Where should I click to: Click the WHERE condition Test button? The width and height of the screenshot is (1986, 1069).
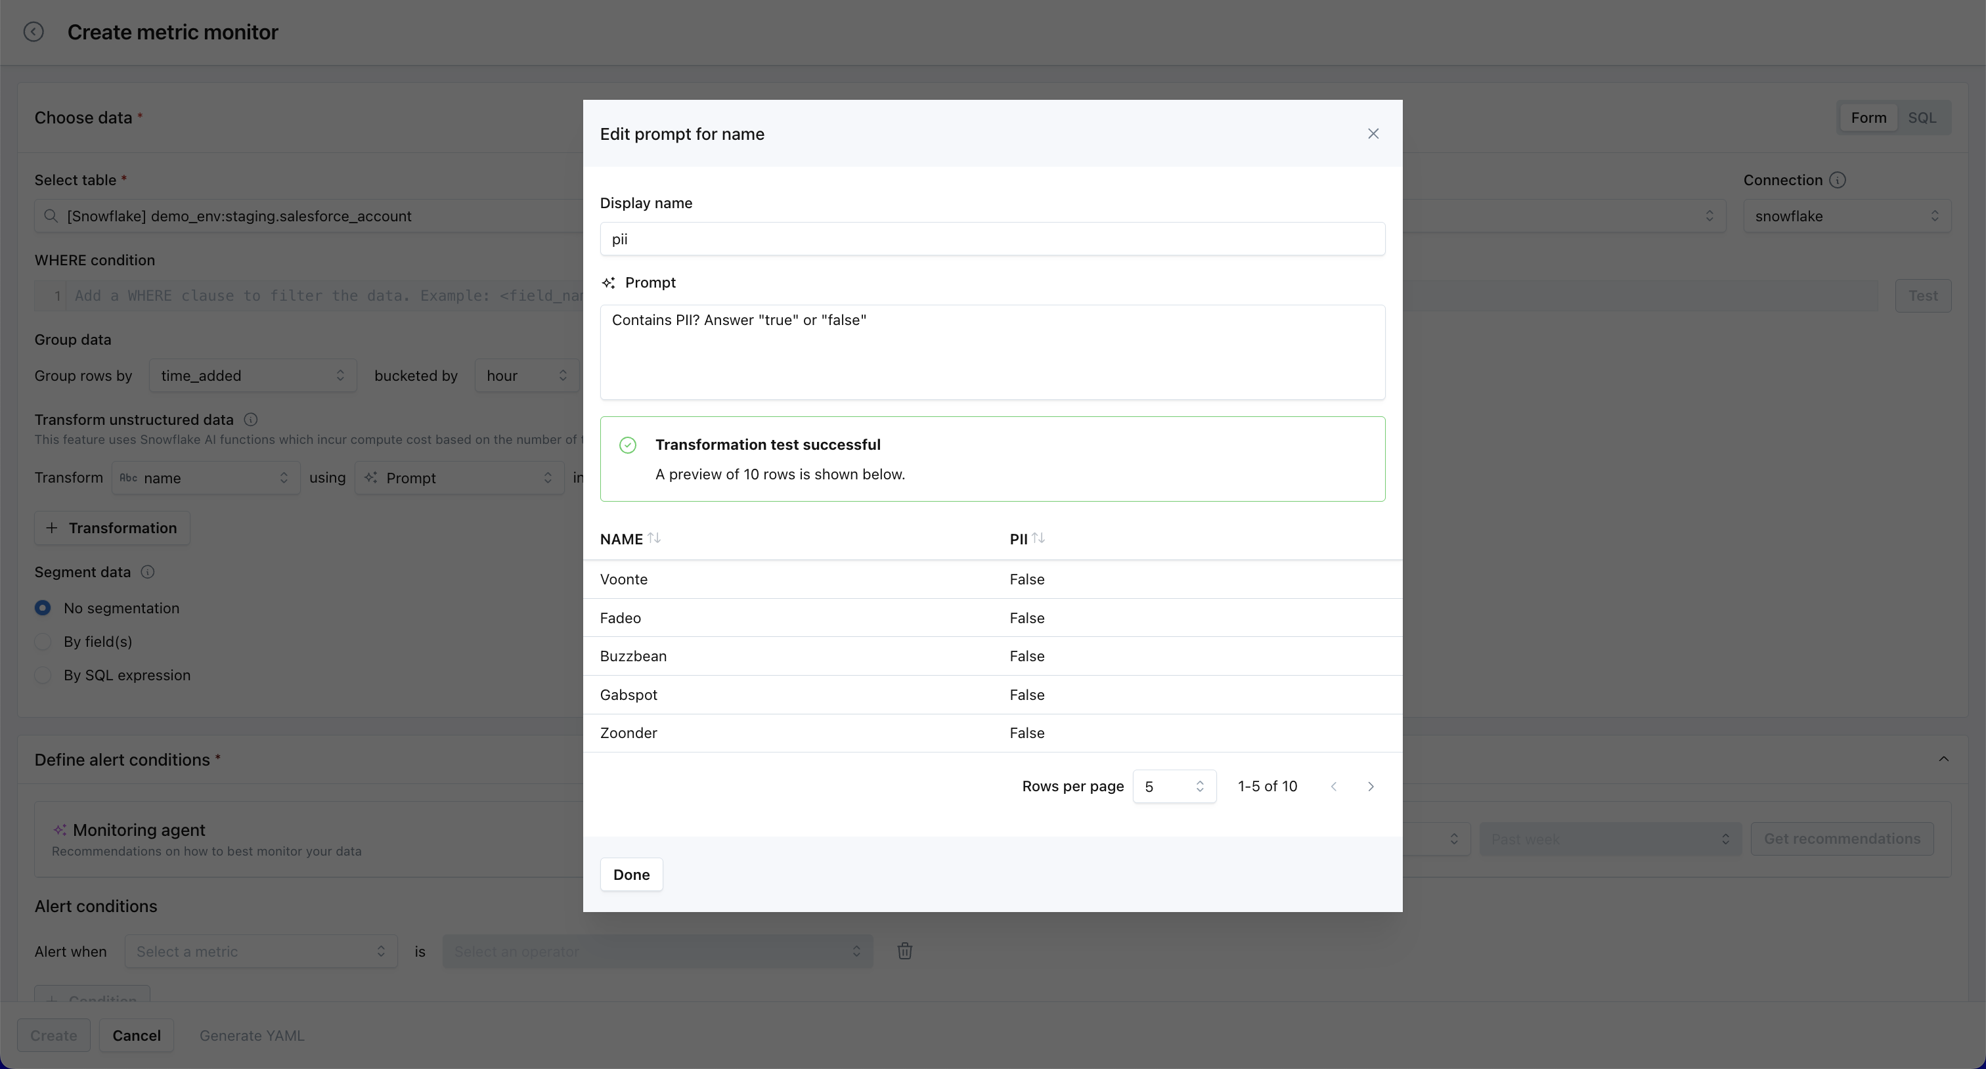[x=1923, y=296]
